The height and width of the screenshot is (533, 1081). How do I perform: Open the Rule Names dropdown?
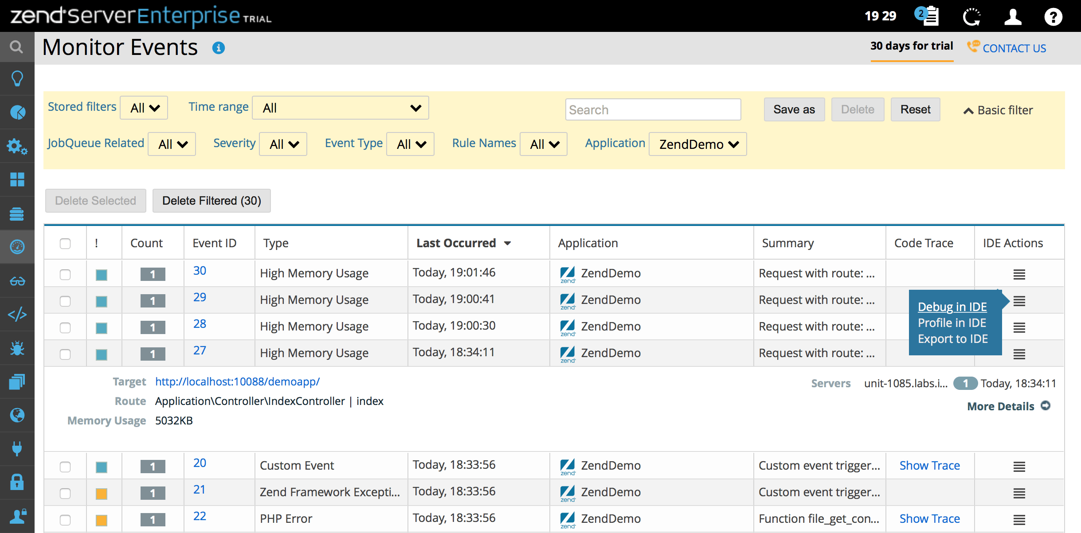click(x=544, y=144)
